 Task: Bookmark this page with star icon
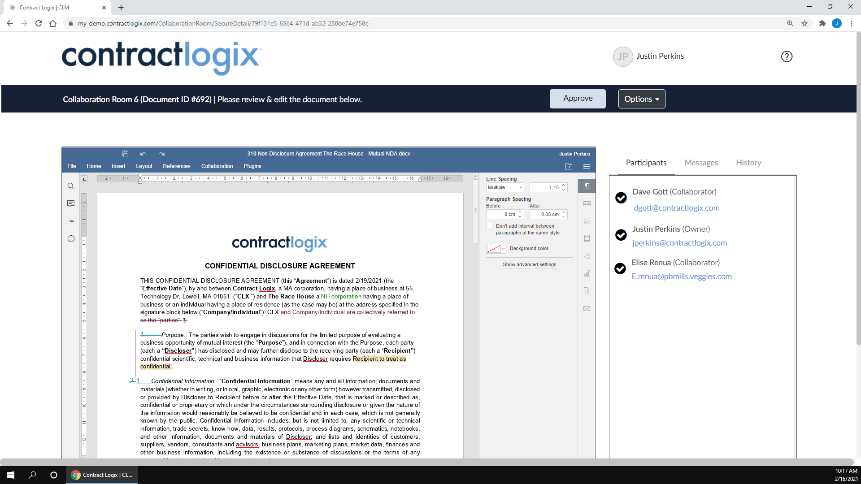click(x=804, y=23)
